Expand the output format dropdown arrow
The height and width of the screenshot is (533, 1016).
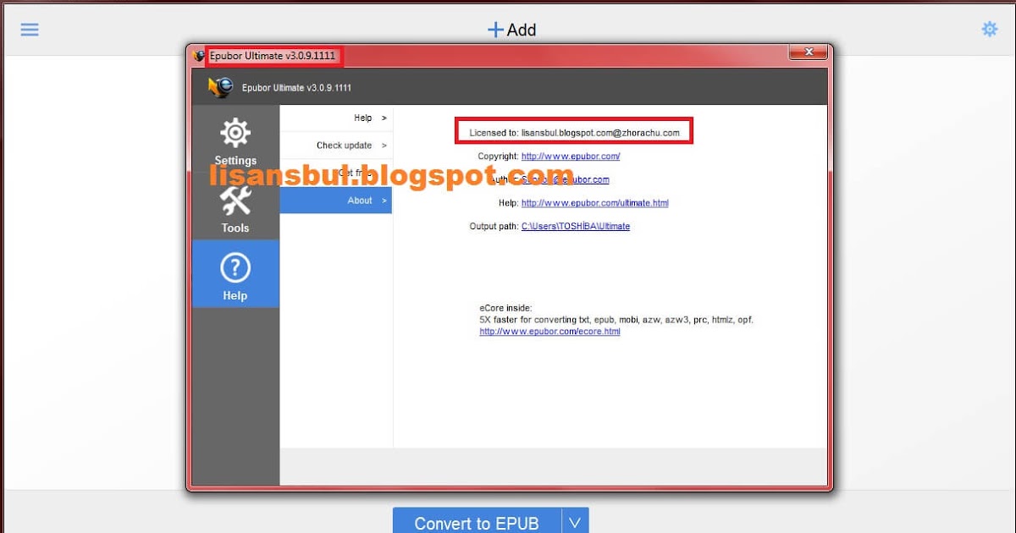click(x=575, y=521)
